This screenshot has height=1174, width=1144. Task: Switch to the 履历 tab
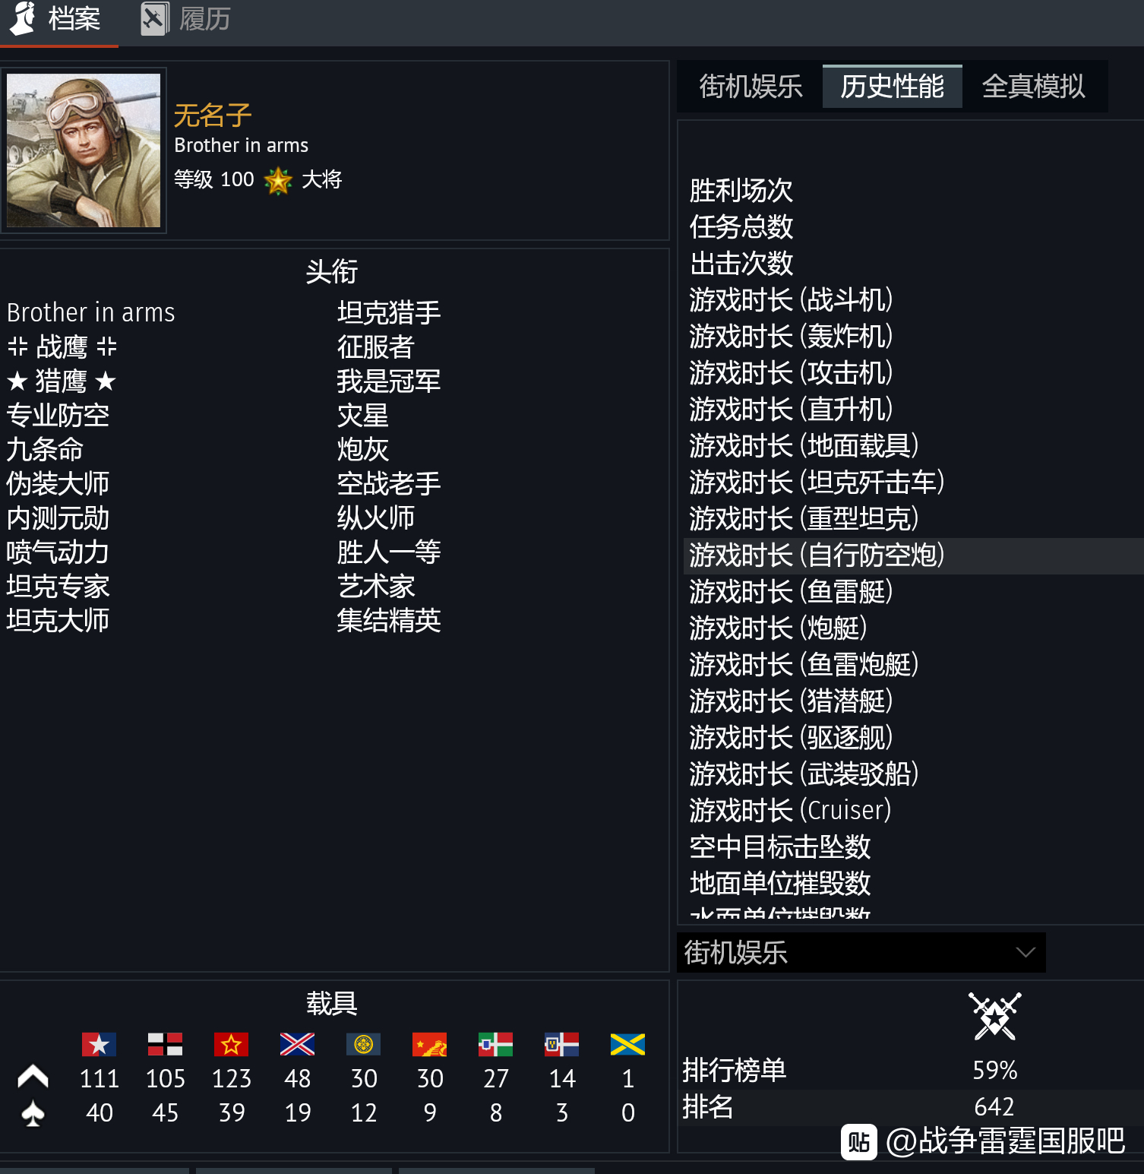coord(186,19)
